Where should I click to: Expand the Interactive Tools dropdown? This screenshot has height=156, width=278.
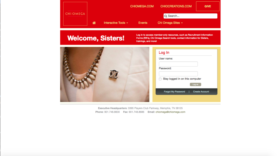click(x=116, y=23)
